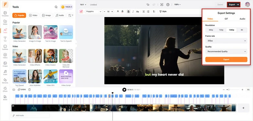Image resolution: width=253 pixels, height=121 pixels.
Task: Increase font size with plus button
Action: (112, 12)
